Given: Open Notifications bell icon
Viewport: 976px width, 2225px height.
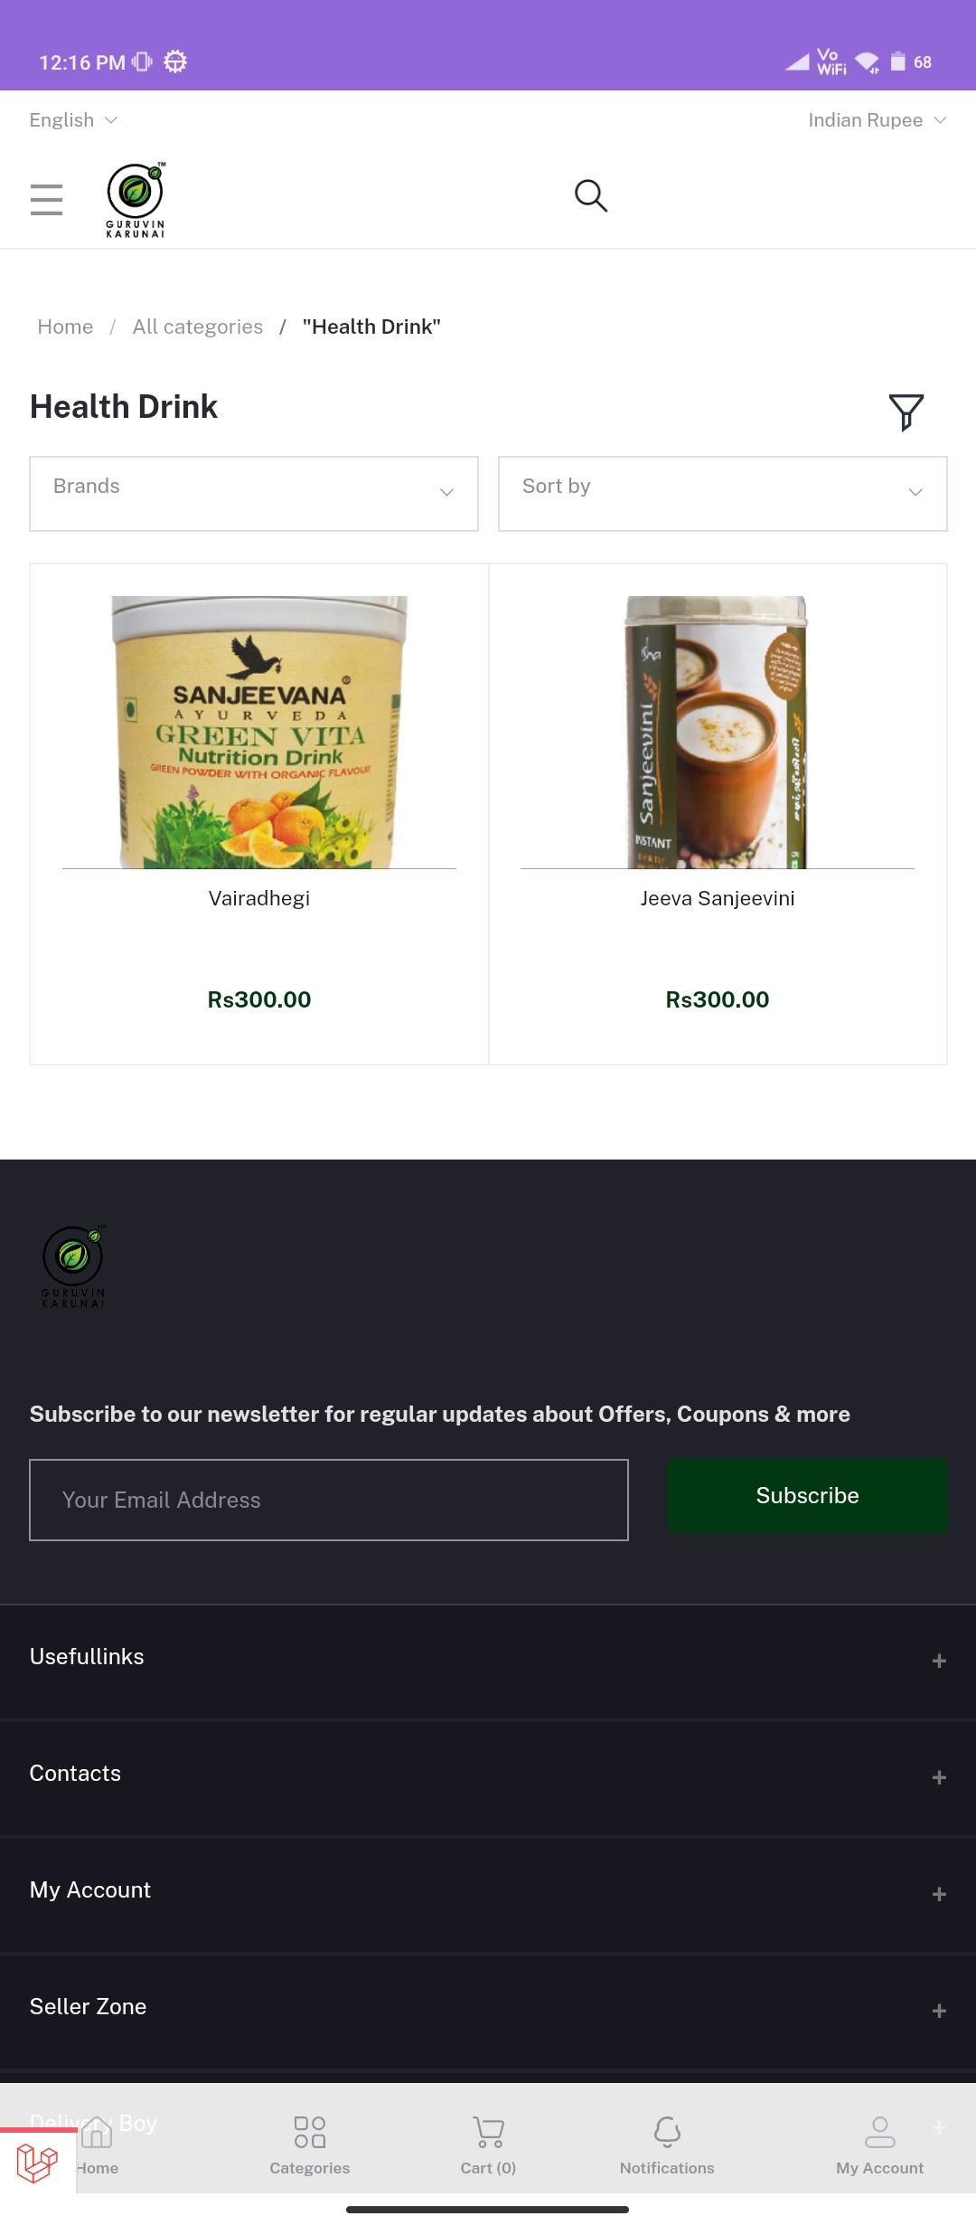Looking at the screenshot, I should coord(667,2145).
